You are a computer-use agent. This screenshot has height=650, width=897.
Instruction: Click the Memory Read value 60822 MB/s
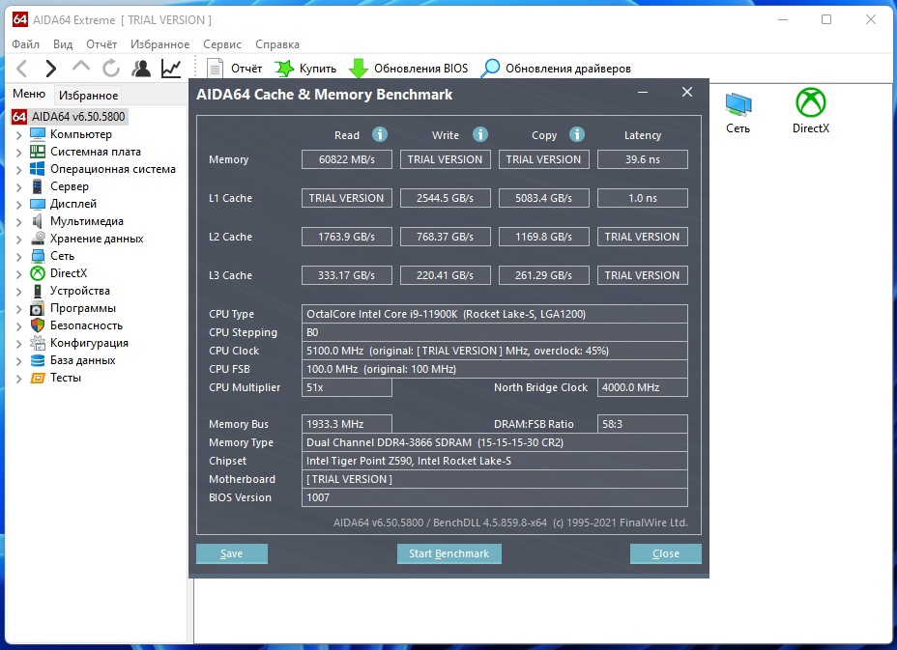point(347,159)
